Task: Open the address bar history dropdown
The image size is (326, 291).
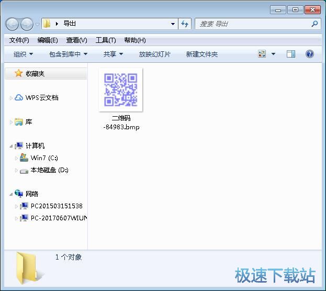Action: (173, 24)
